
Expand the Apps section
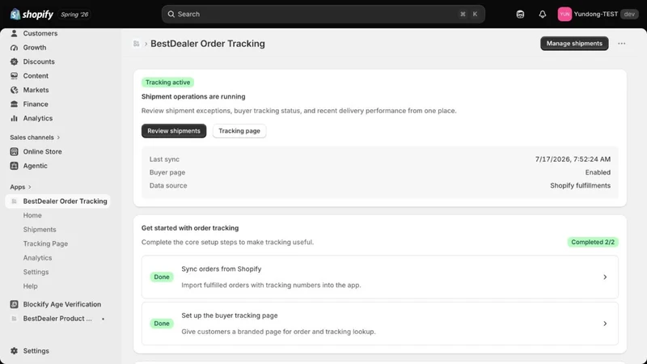(21, 187)
